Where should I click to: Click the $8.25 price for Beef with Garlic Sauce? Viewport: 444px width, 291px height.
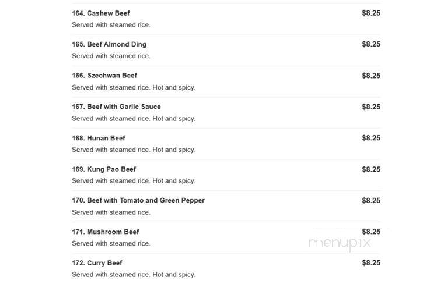click(x=371, y=107)
